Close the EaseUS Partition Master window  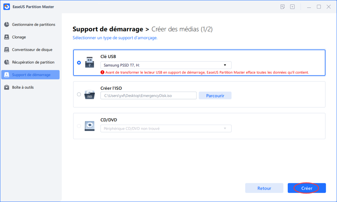tap(329, 7)
